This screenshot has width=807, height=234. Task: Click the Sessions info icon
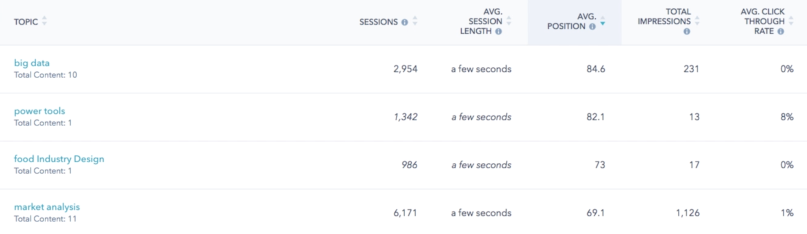(x=404, y=22)
